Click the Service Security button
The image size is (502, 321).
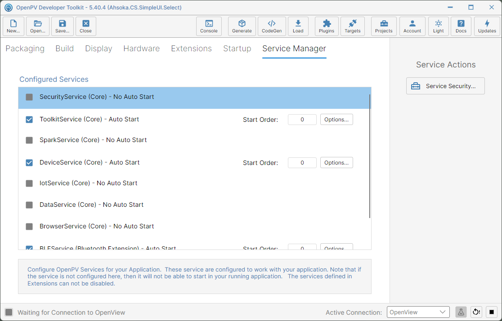445,86
